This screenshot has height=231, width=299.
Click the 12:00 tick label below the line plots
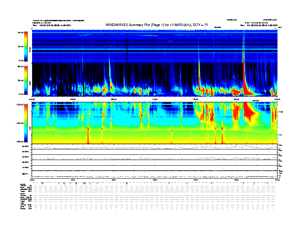[x=154, y=180]
